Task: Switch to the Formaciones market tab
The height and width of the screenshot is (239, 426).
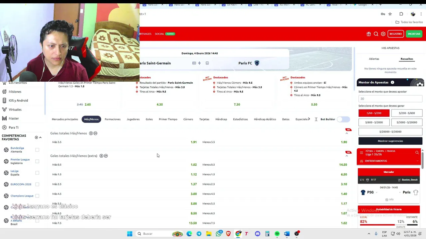Action: click(112, 119)
